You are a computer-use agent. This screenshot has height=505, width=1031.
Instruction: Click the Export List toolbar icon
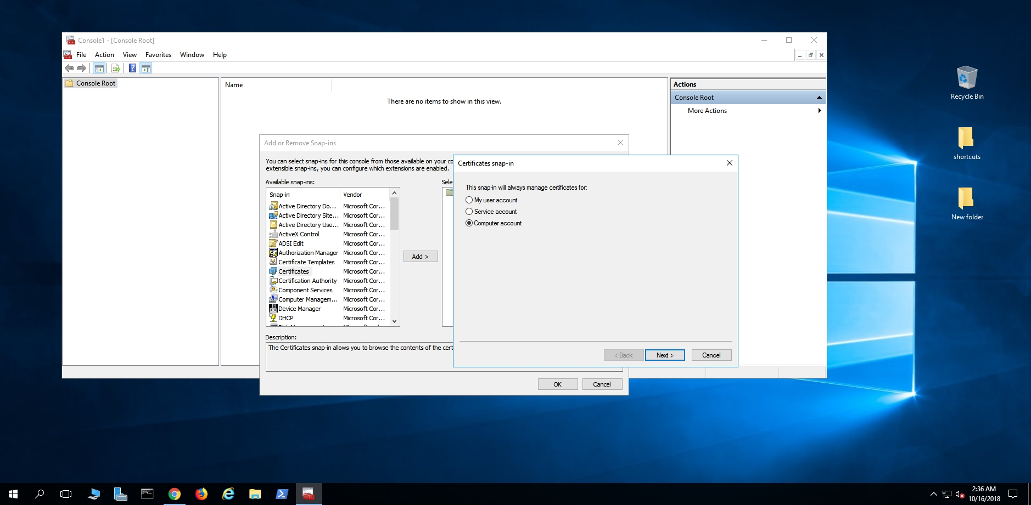[x=116, y=69]
